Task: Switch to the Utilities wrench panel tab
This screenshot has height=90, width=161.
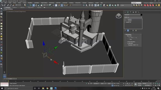Action: [139, 12]
